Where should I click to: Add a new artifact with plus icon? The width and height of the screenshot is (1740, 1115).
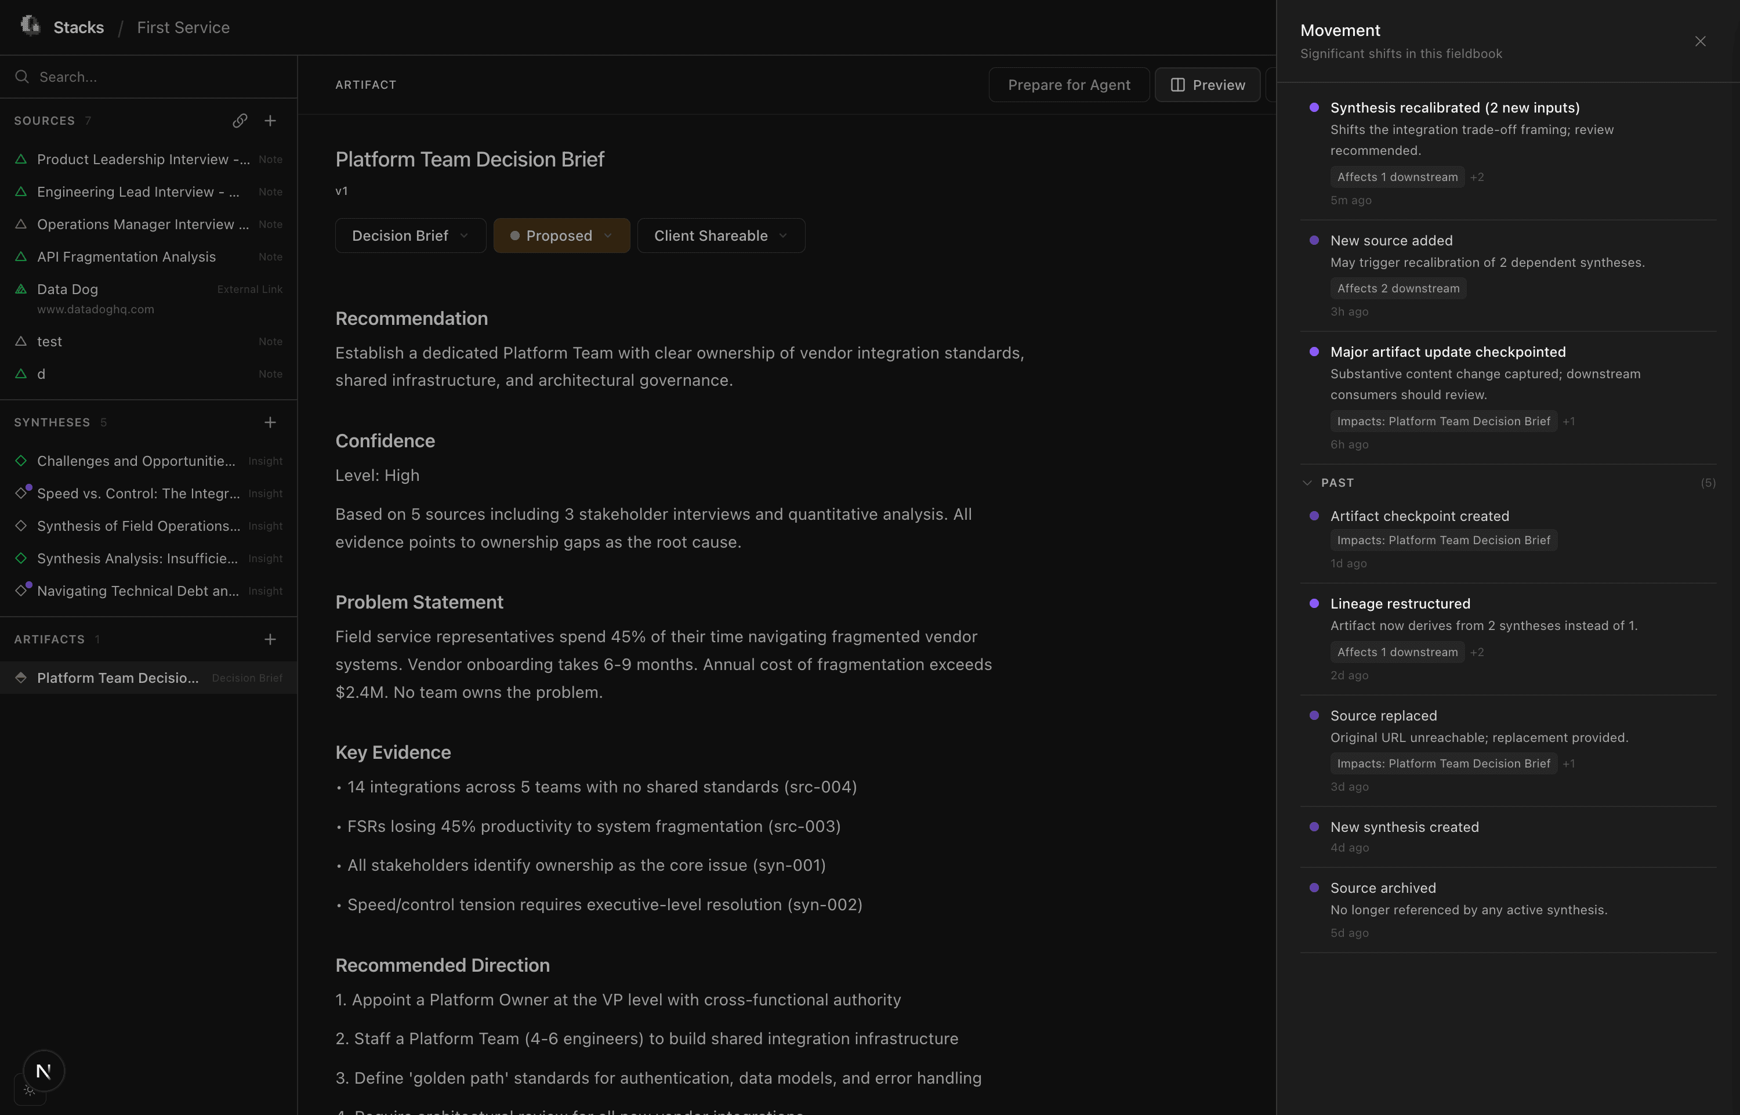[270, 639]
